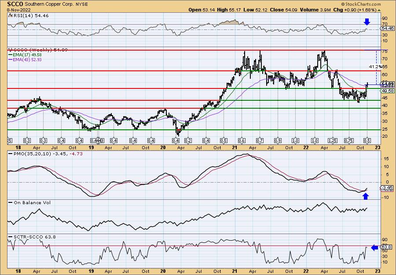
Task: Click the 75 level on the price axis
Action: [x=385, y=51]
